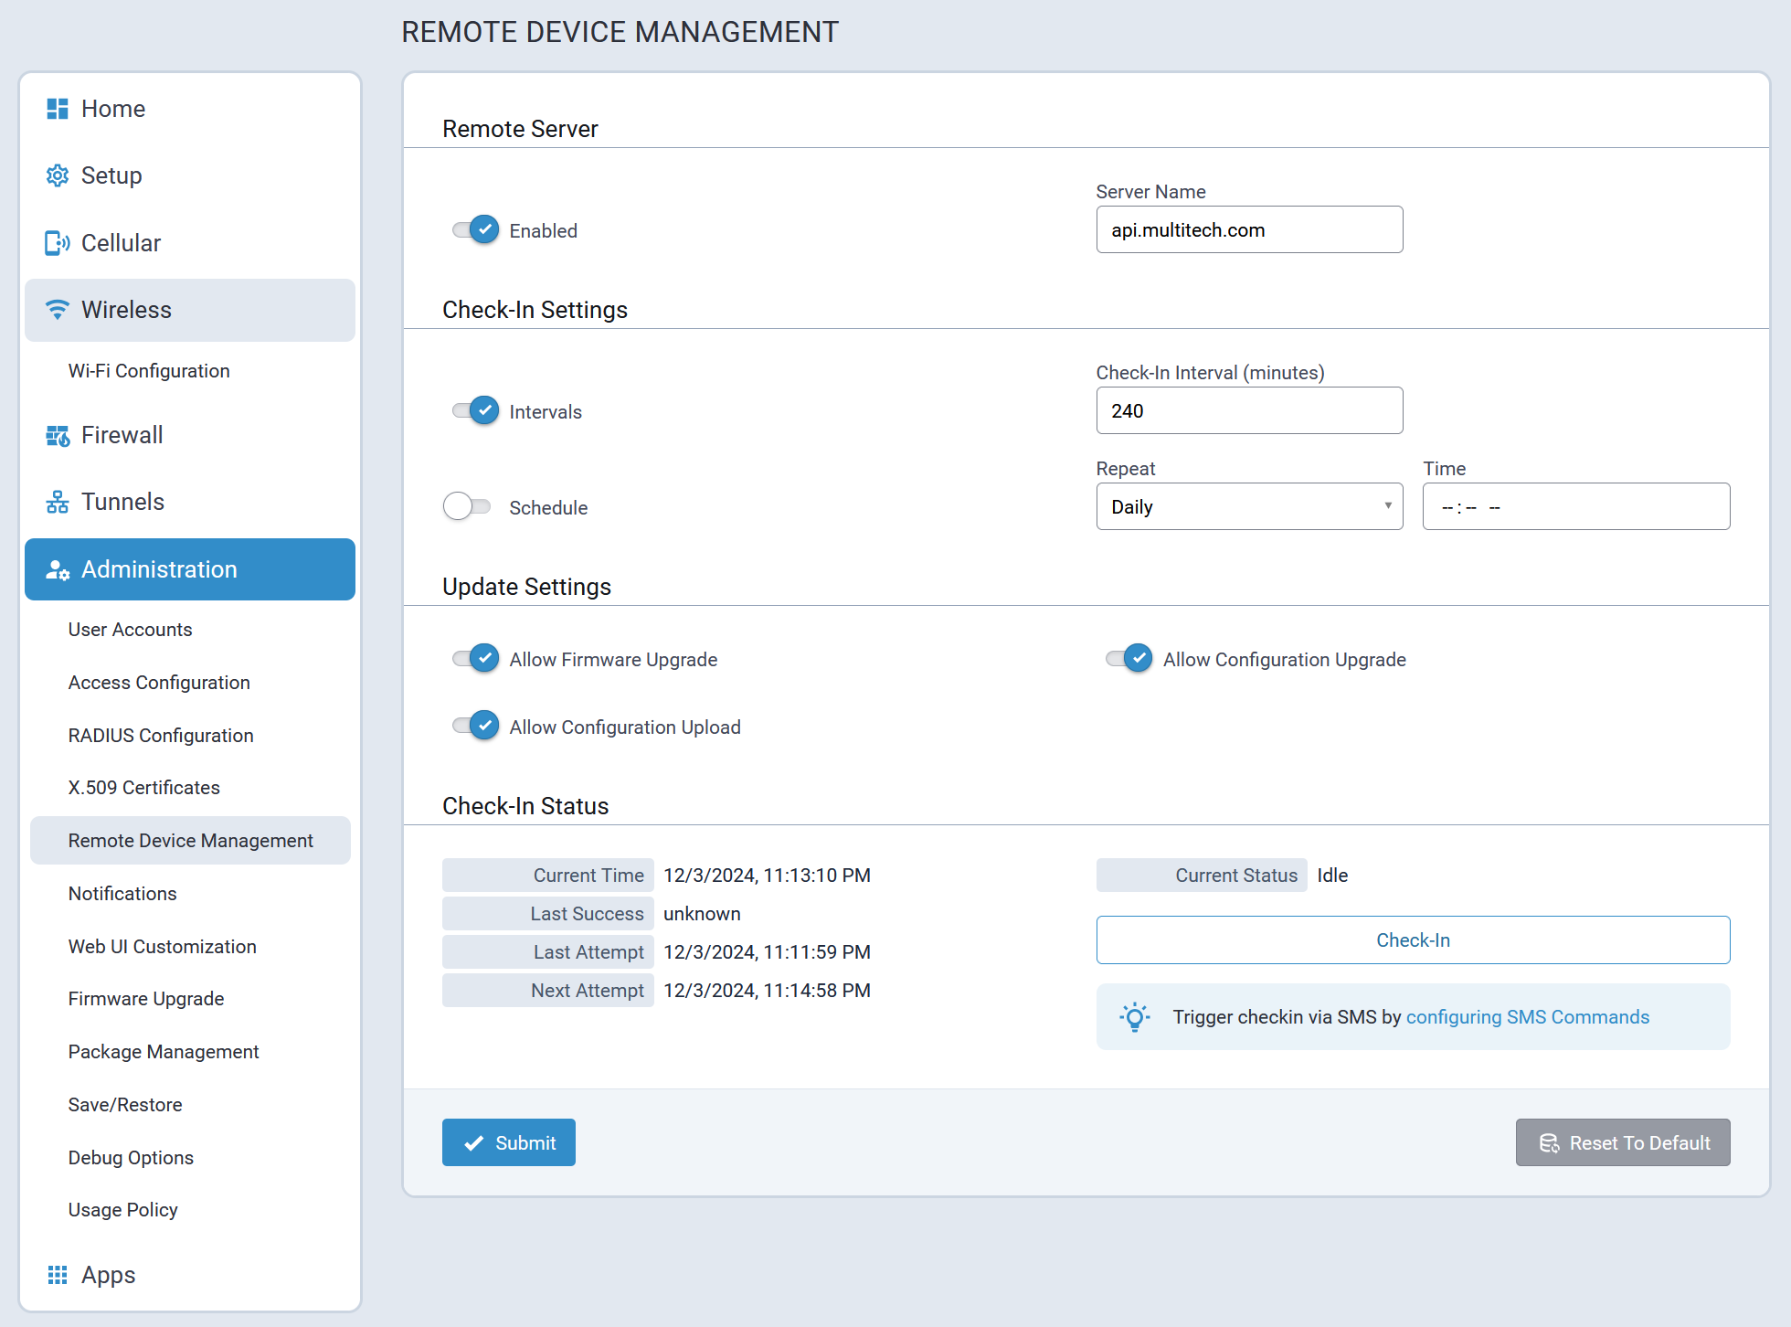
Task: Open the Firmware Upgrade page
Action: tap(145, 999)
